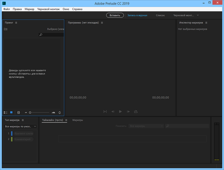This screenshot has width=224, height=170.
Task: Switch Project panel to thumbnail view
Action: point(11,113)
